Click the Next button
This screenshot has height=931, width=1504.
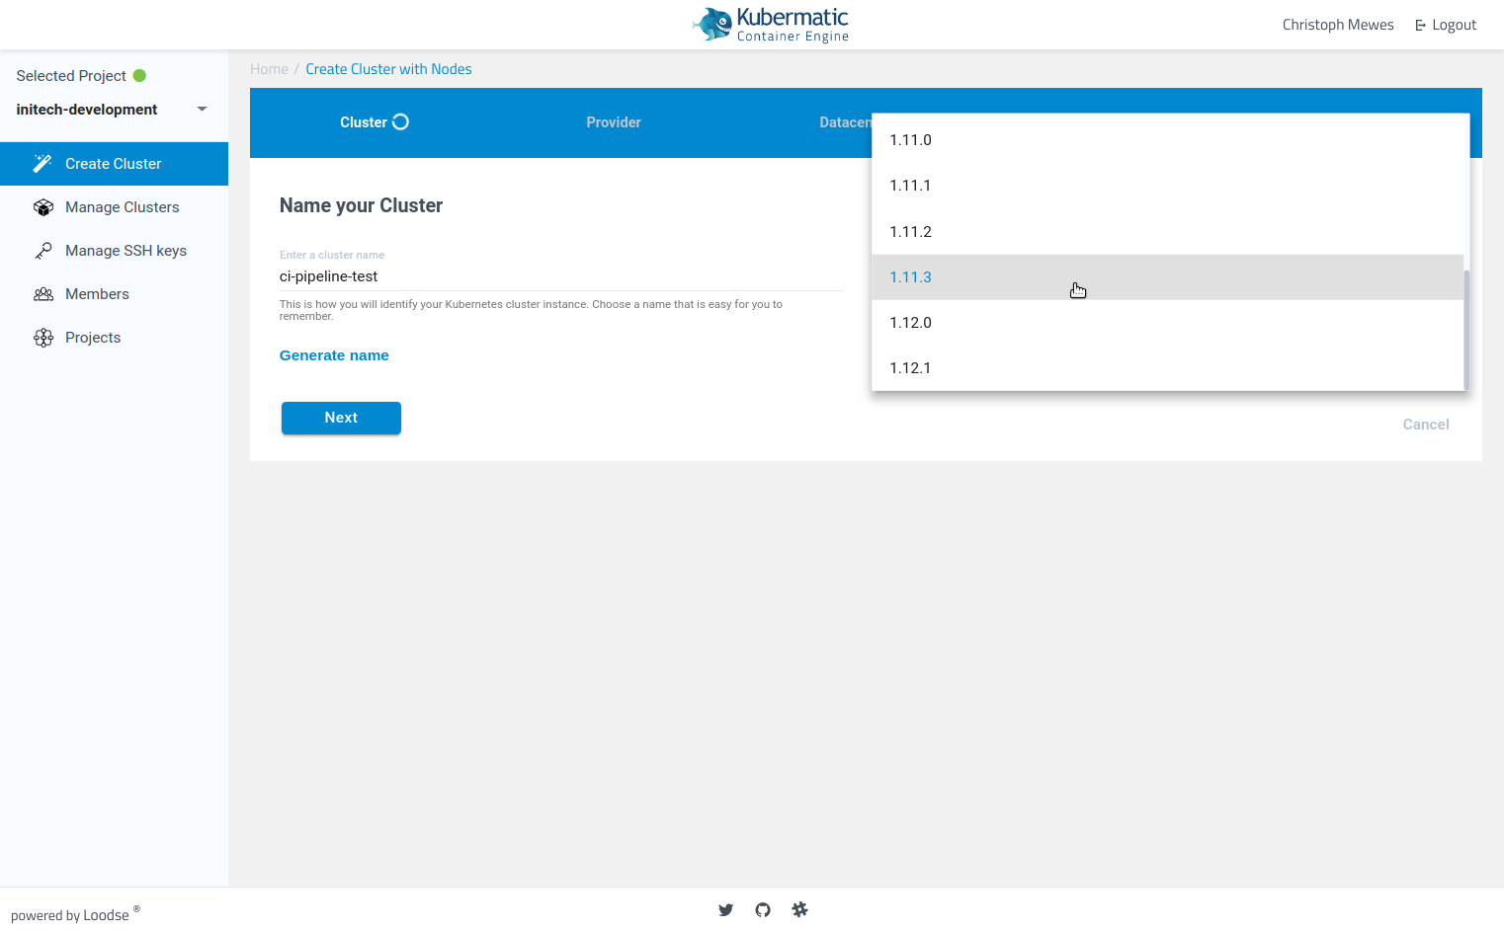point(341,418)
